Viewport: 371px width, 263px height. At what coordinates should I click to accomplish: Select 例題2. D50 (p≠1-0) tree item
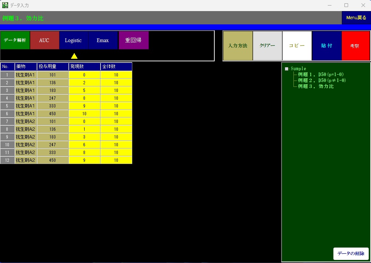[322, 80]
